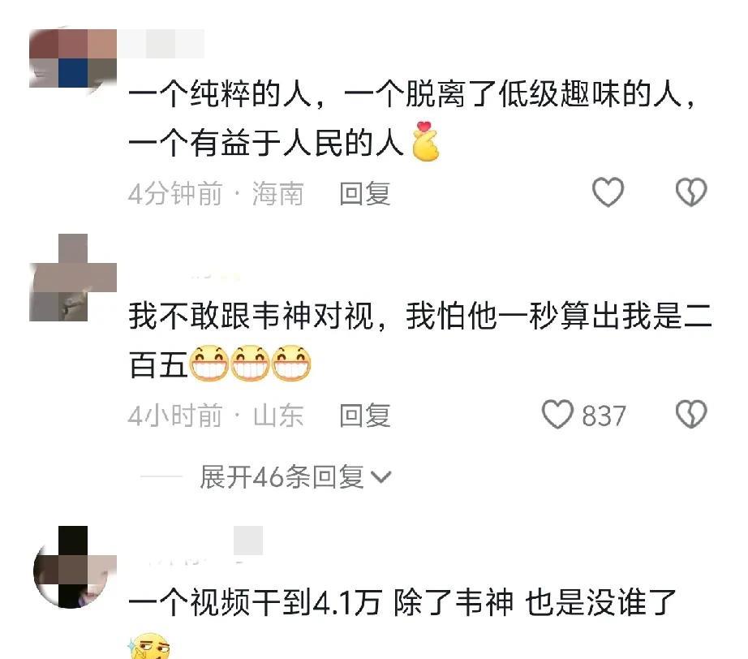This screenshot has height=659, width=748.
Task: Like the Hainan comment with heart icon
Action: (608, 192)
